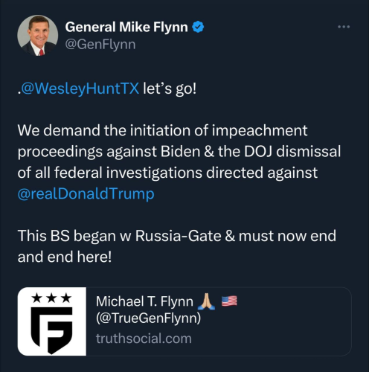
Task: Click the "of all federal investigations" line
Action: (167, 173)
